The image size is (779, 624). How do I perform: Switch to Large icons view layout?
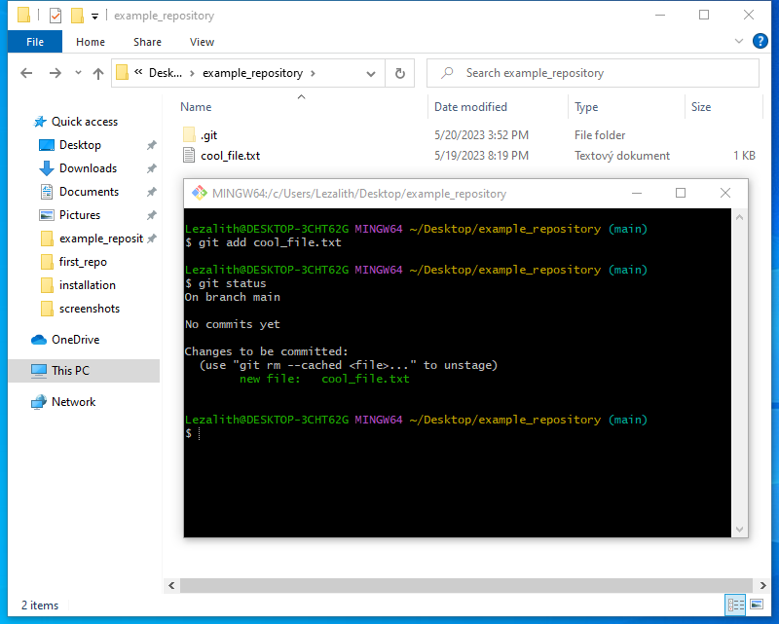coord(757,605)
